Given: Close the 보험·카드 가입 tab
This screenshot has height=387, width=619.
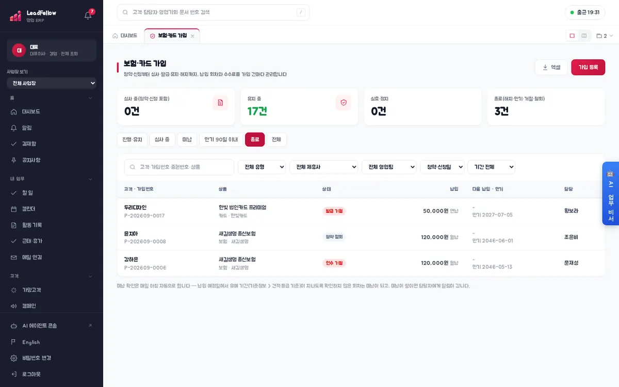Looking at the screenshot, I should pos(192,36).
